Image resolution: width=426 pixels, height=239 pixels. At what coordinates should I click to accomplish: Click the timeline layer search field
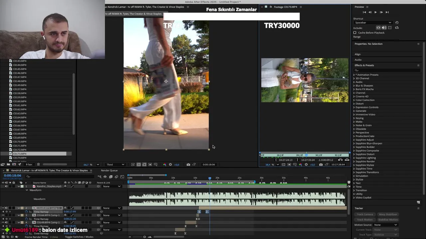60,177
